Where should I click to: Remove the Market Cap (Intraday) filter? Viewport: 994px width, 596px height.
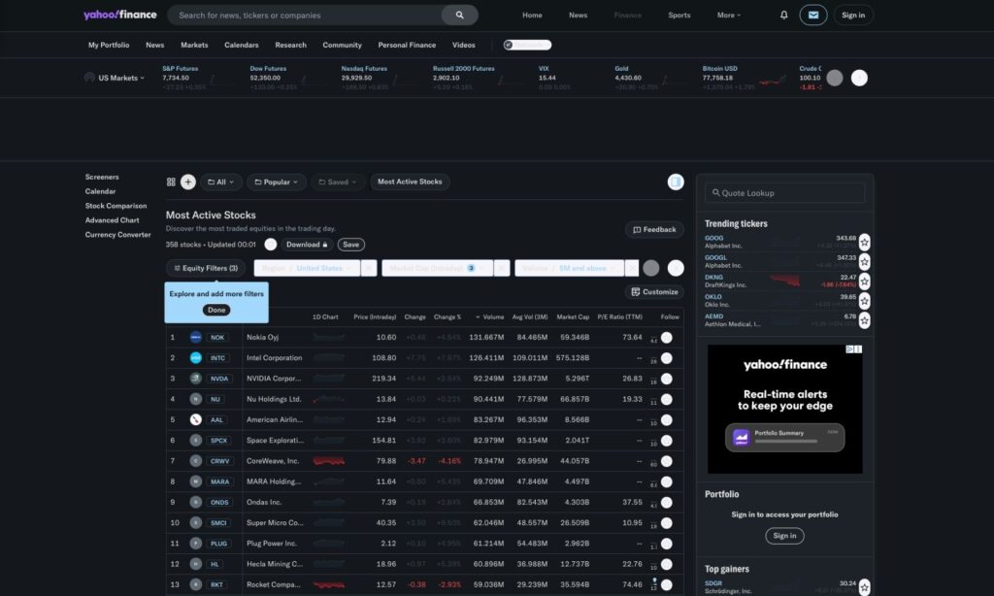click(502, 268)
